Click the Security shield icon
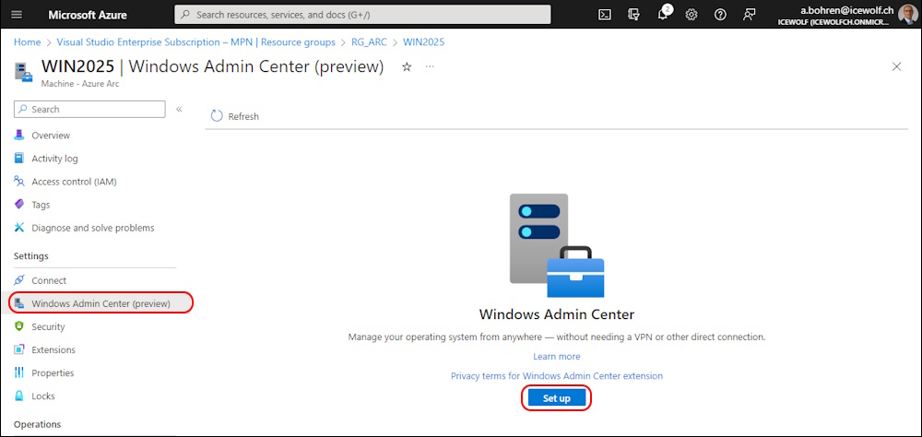922x437 pixels. click(19, 326)
